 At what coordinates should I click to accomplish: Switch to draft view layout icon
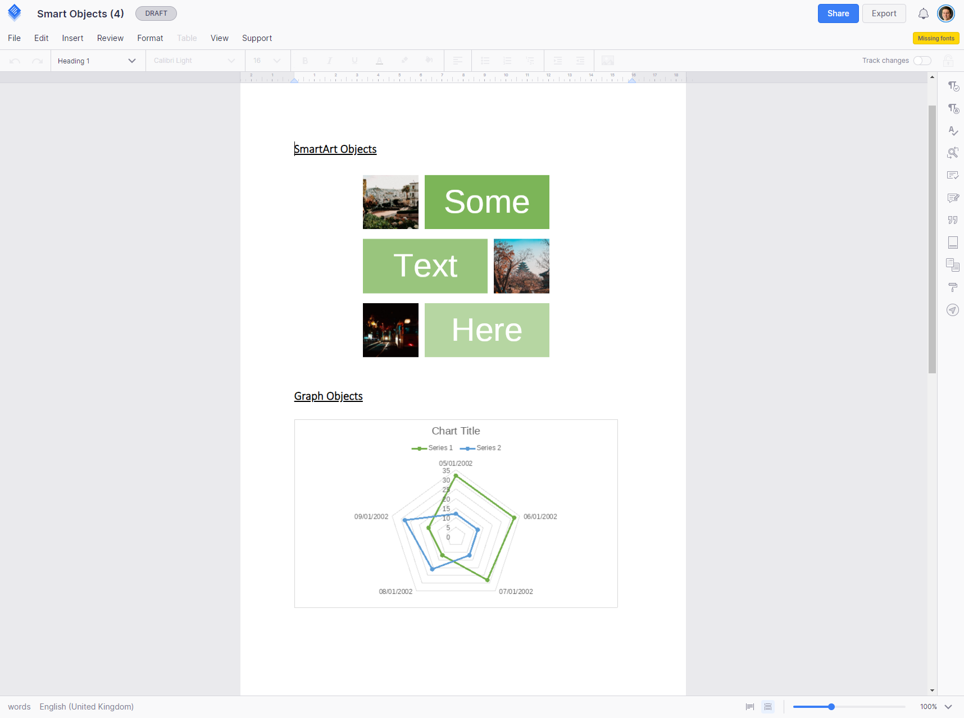pyautogui.click(x=750, y=707)
